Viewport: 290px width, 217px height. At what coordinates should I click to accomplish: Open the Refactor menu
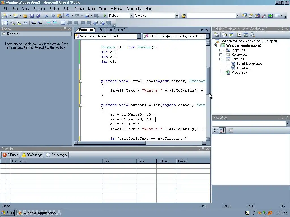[39, 9]
